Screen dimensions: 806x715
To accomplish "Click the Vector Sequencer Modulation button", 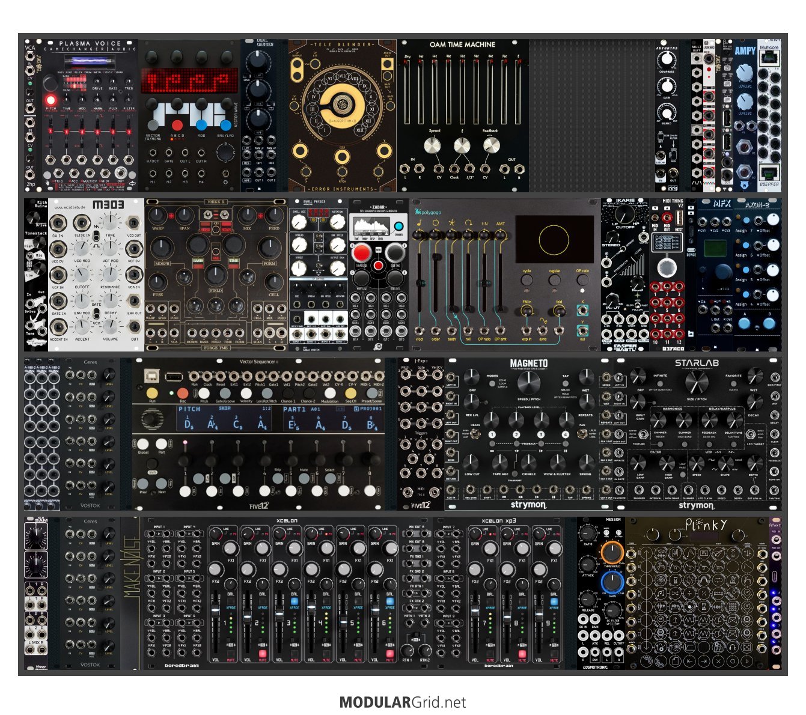I will pos(330,393).
